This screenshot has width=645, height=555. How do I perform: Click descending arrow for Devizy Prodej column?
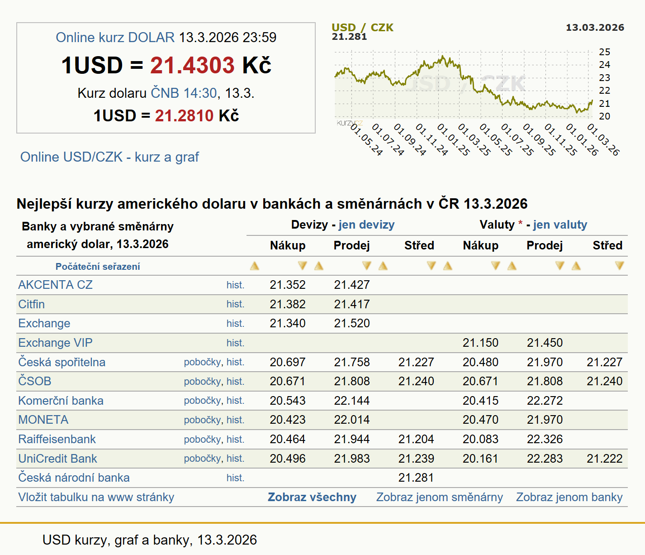tap(366, 266)
